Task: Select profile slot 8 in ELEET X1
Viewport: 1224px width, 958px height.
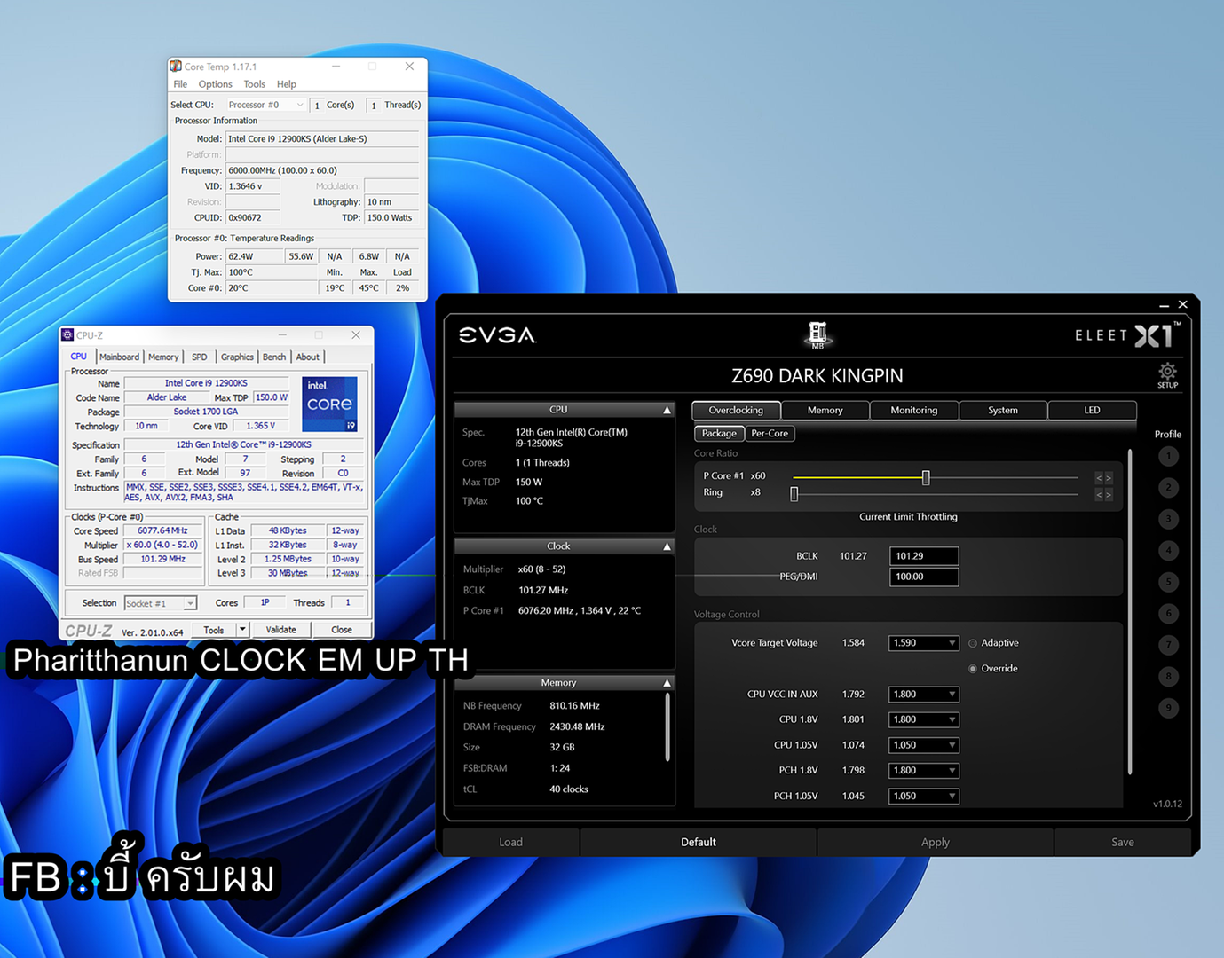Action: click(x=1168, y=677)
